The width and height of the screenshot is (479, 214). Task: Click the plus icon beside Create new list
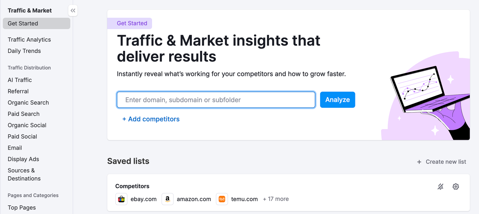point(419,162)
